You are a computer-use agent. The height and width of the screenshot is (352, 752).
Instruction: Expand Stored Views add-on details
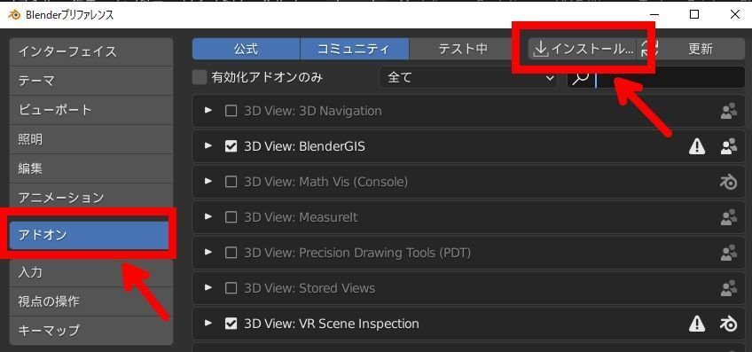[208, 288]
